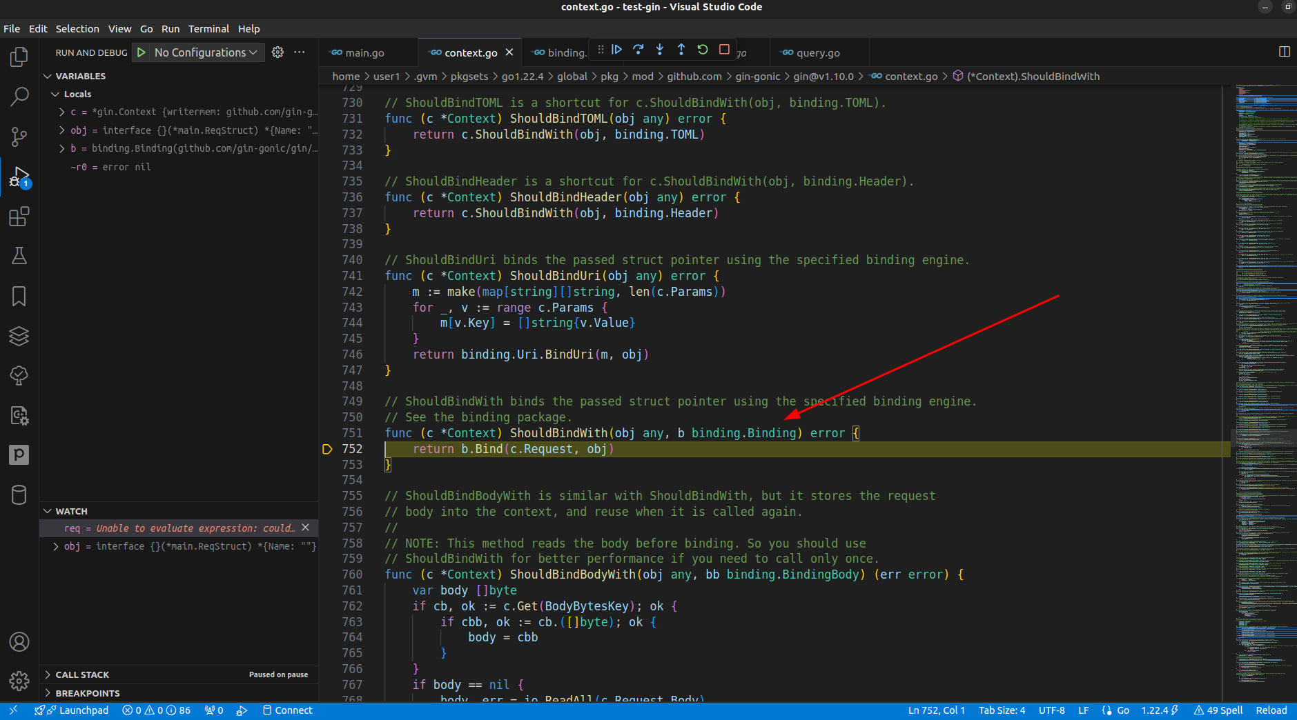Screen dimensions: 1297x720
Task: Open the Terminal menu
Action: 208,29
